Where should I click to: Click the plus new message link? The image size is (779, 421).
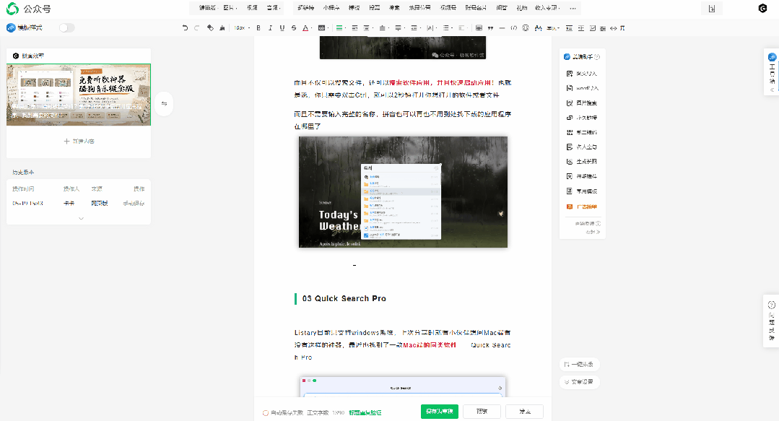[79, 141]
